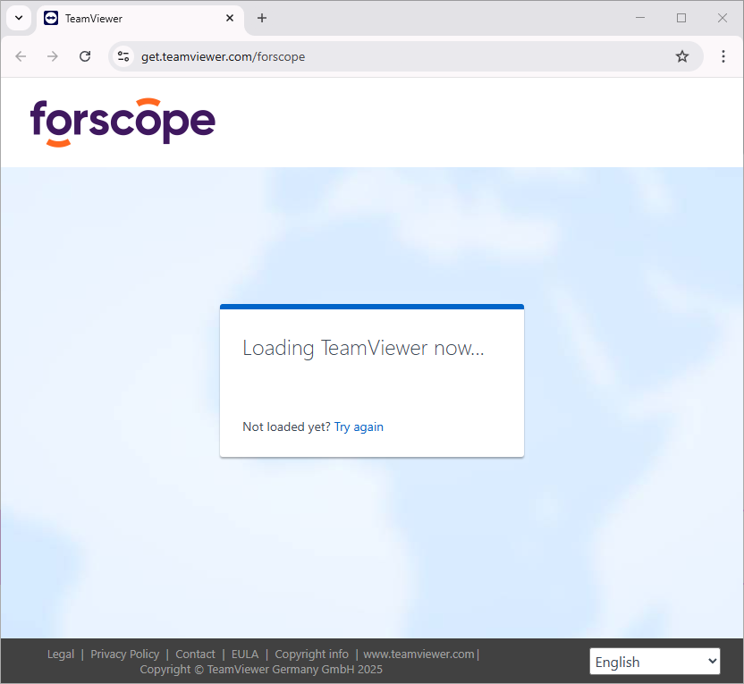Open the Chrome three-dot menu

coord(723,56)
